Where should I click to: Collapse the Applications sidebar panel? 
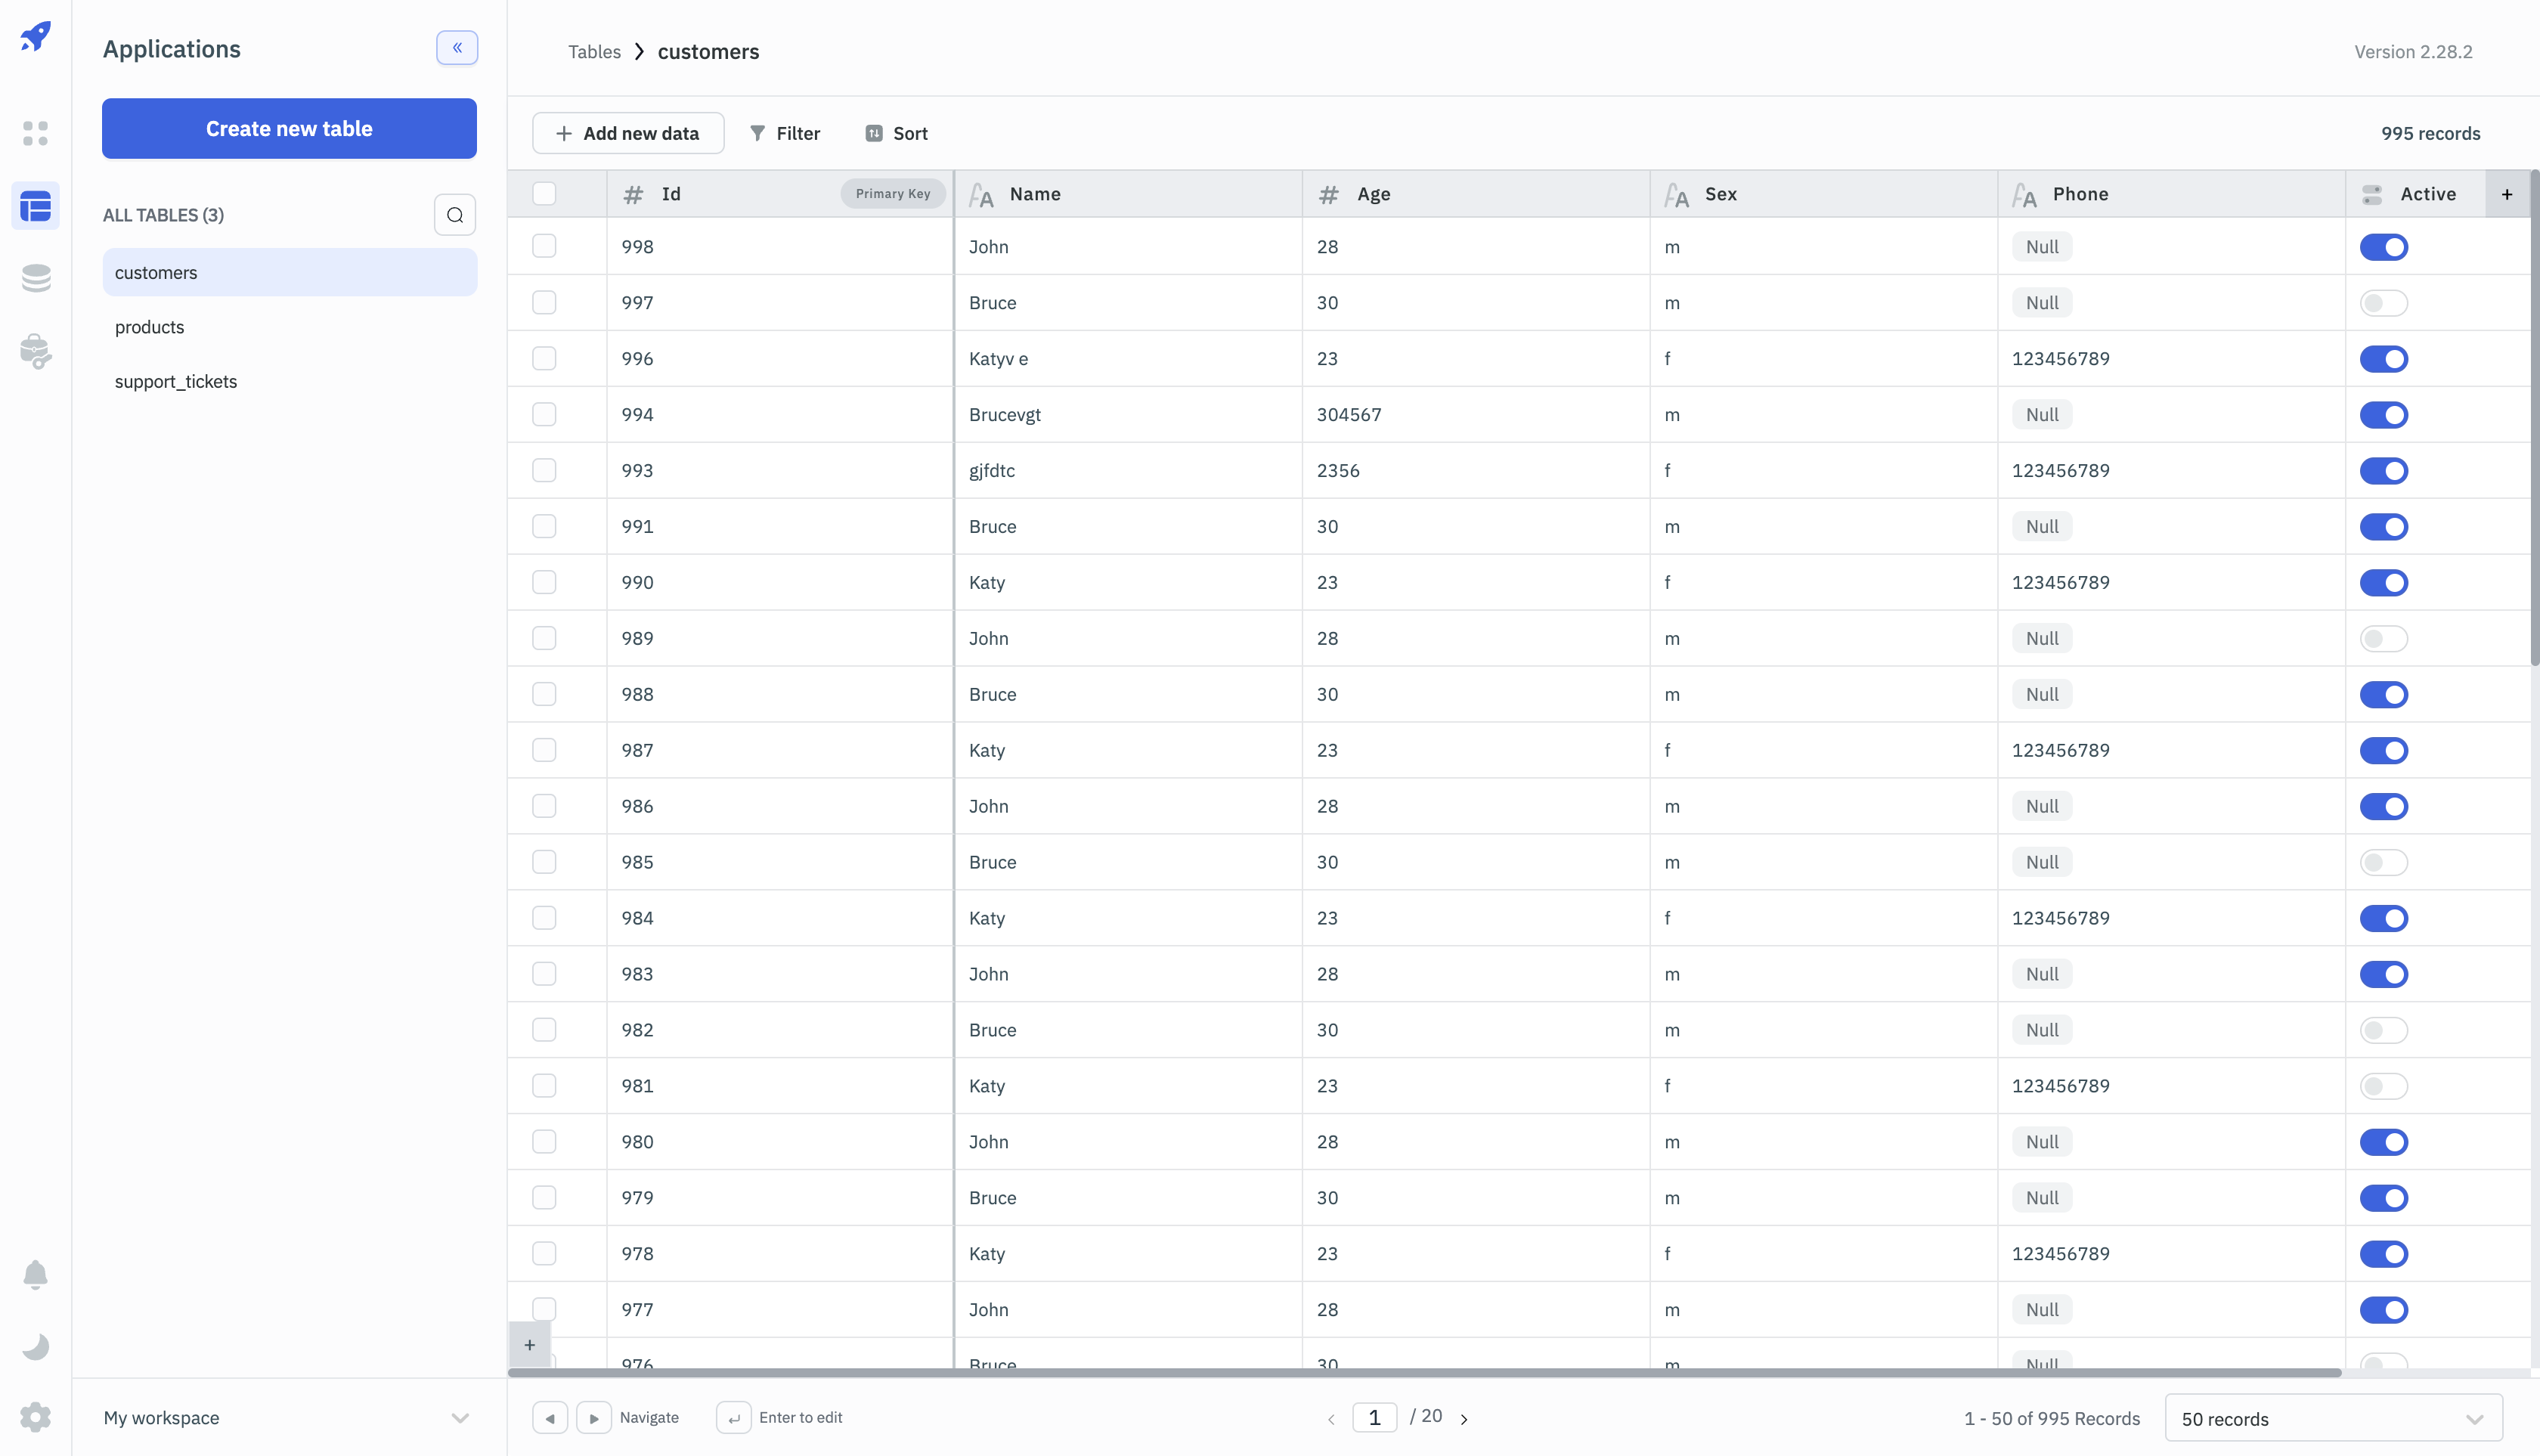457,48
